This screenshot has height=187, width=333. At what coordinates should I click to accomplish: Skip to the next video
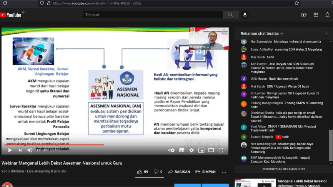click(20, 150)
